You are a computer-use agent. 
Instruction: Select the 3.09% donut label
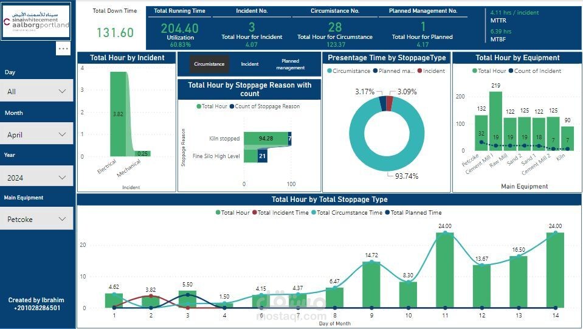pyautogui.click(x=407, y=91)
